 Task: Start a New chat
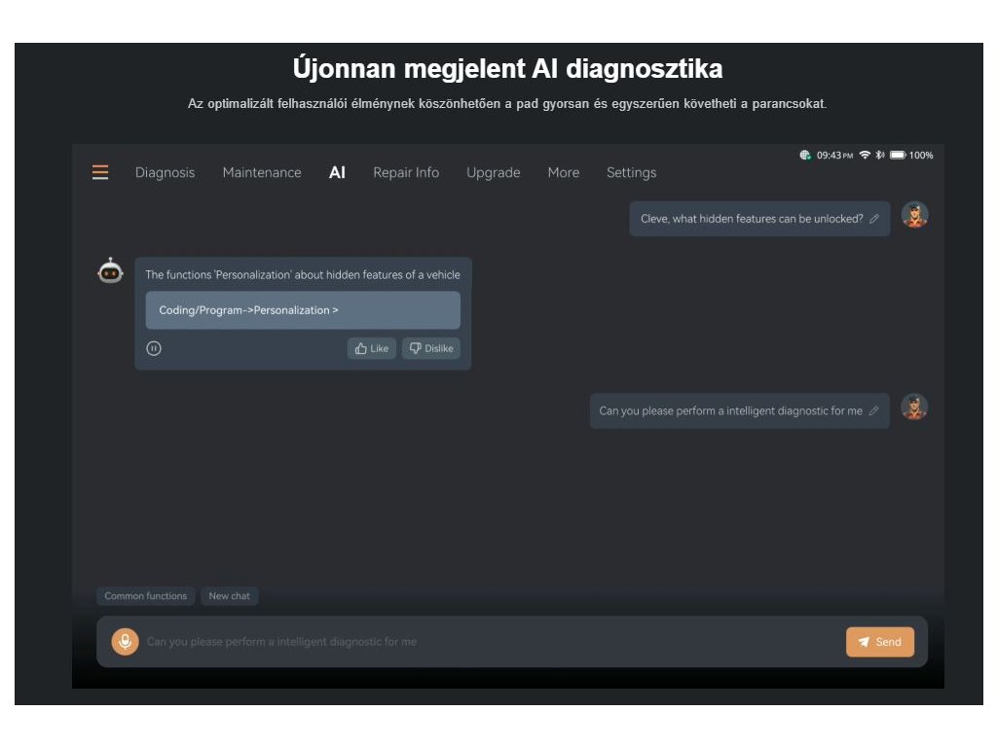230,596
